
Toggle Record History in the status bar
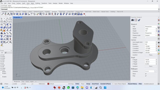[x=132, y=84]
